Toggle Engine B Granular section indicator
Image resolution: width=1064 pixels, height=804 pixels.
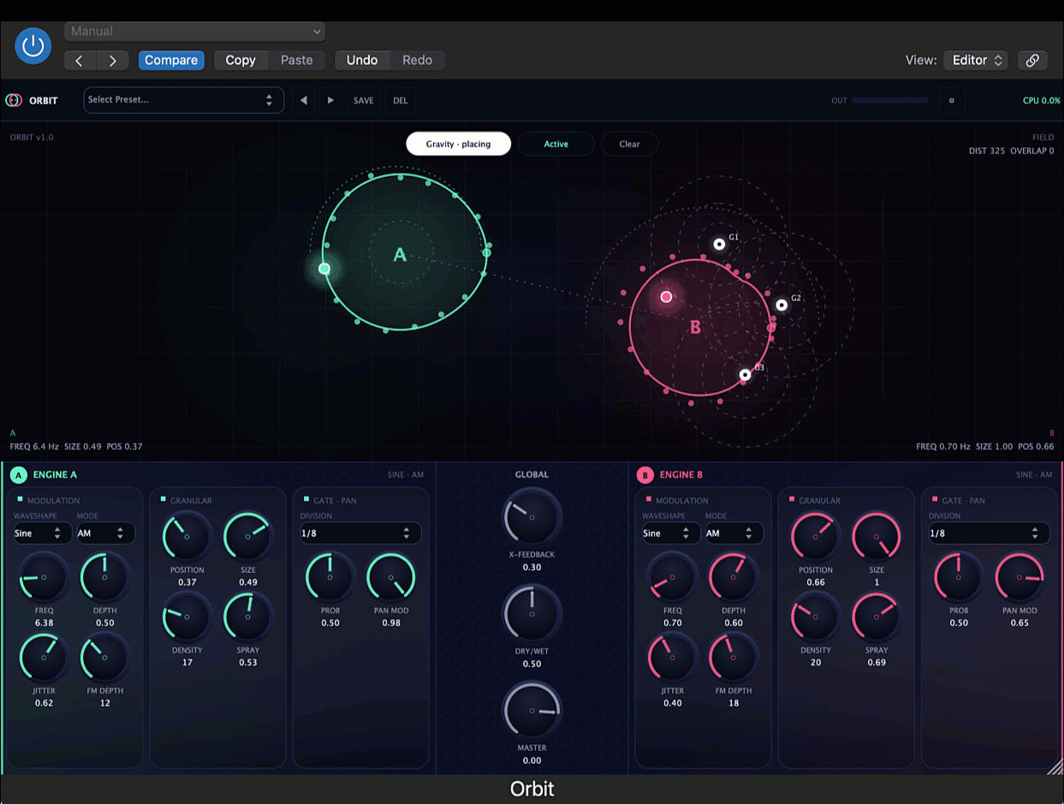click(x=792, y=499)
